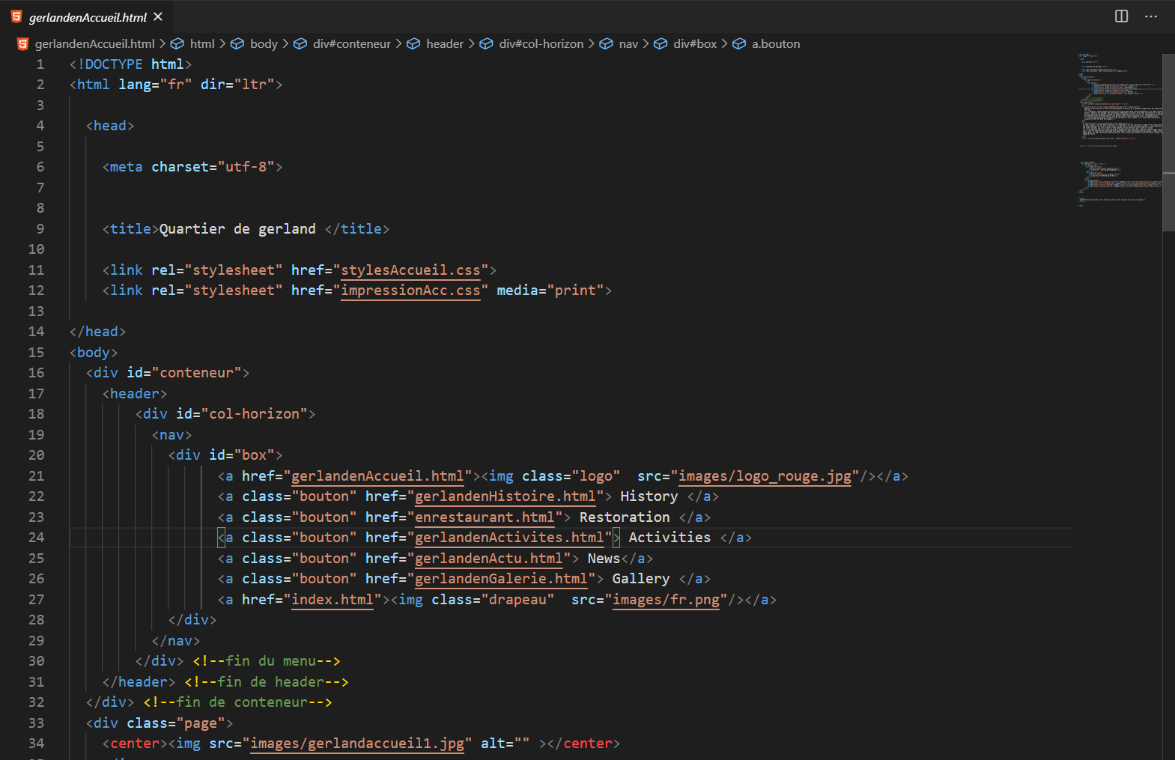
Task: Close the gerlandenAccueil.html tab
Action: click(158, 16)
